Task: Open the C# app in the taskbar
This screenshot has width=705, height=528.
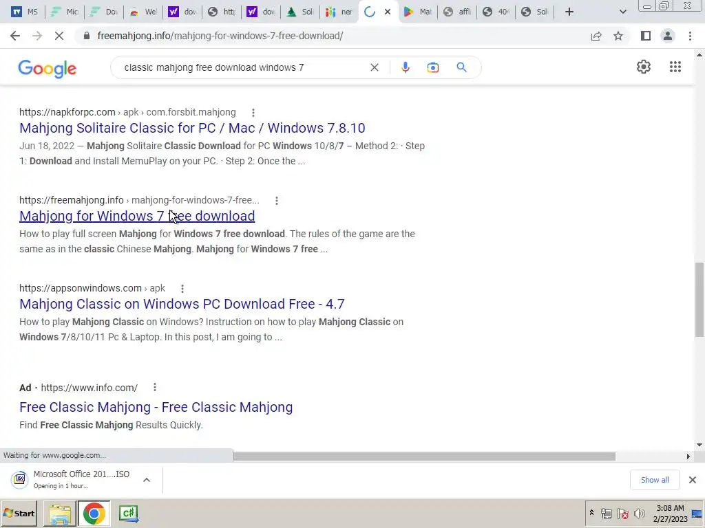Action: (x=129, y=514)
